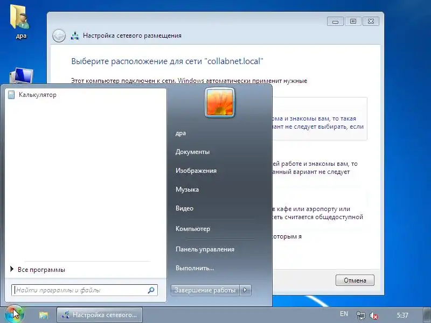431x323 pixels.
Task: Click the user account flower picture
Action: coord(220,102)
